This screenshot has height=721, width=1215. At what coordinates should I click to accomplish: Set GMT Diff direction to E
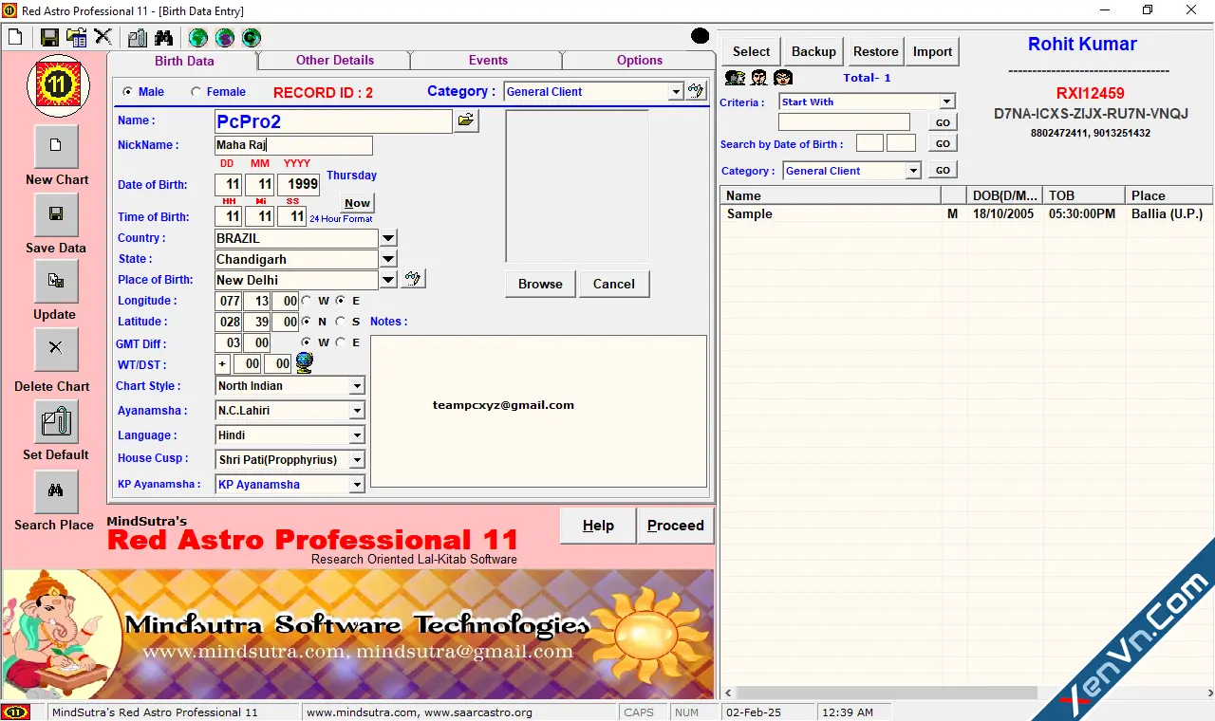click(340, 342)
